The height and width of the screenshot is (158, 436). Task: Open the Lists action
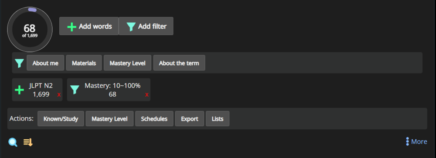pyautogui.click(x=218, y=118)
